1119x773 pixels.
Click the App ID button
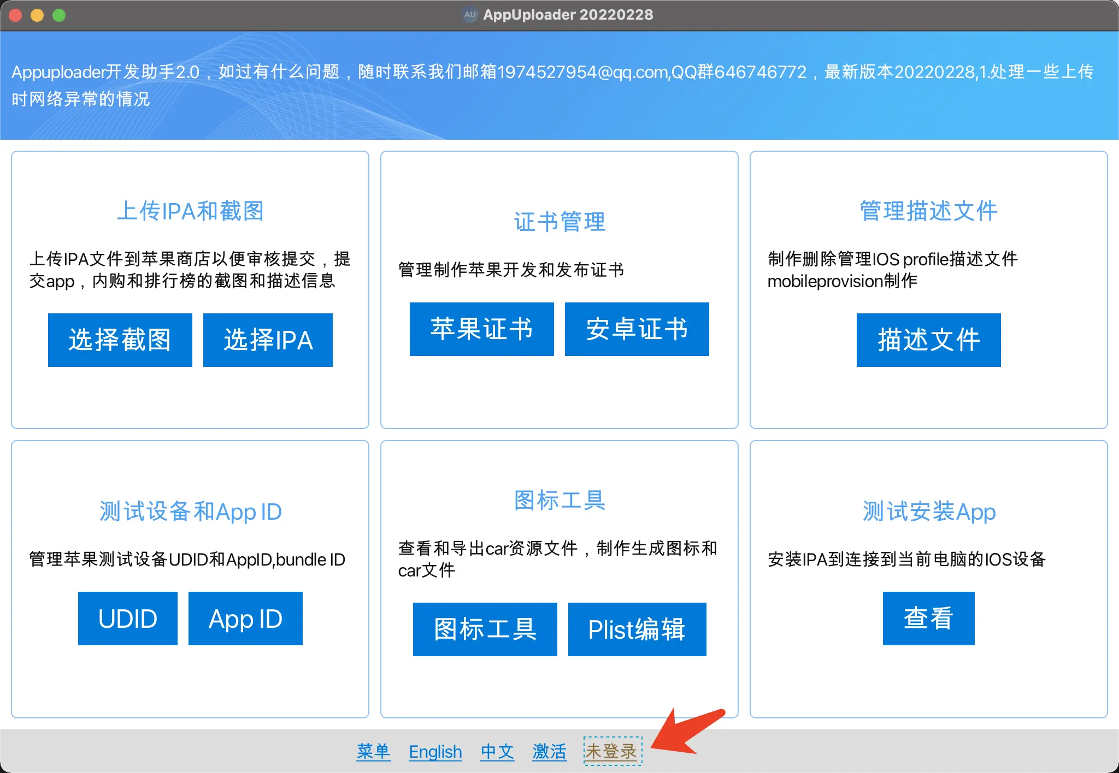pyautogui.click(x=245, y=618)
